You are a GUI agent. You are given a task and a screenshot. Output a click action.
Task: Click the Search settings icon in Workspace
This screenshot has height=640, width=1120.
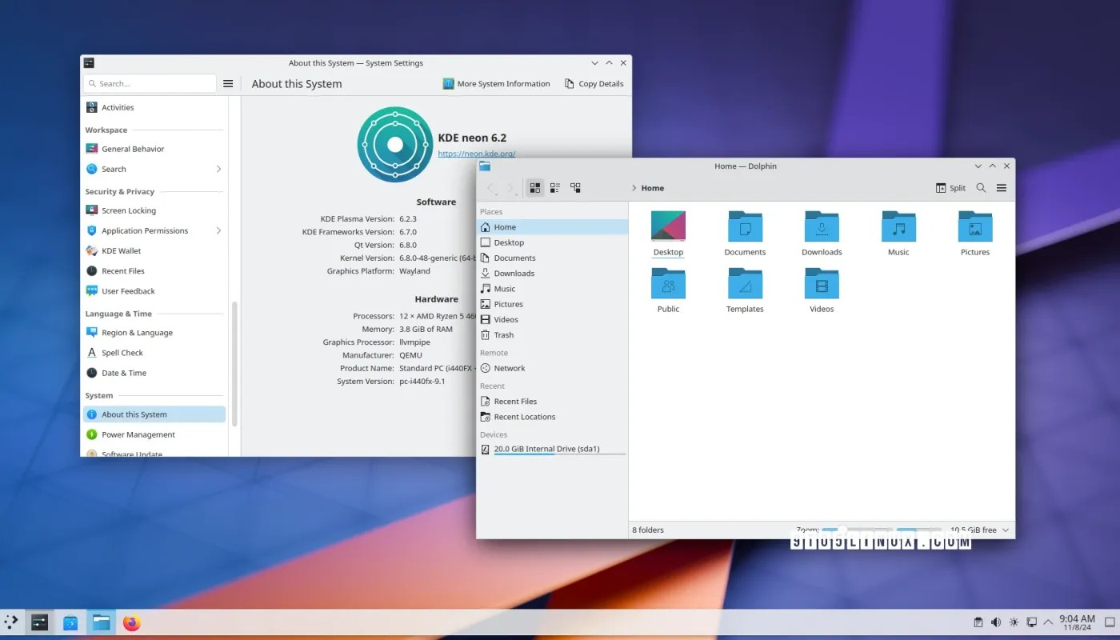coord(92,169)
